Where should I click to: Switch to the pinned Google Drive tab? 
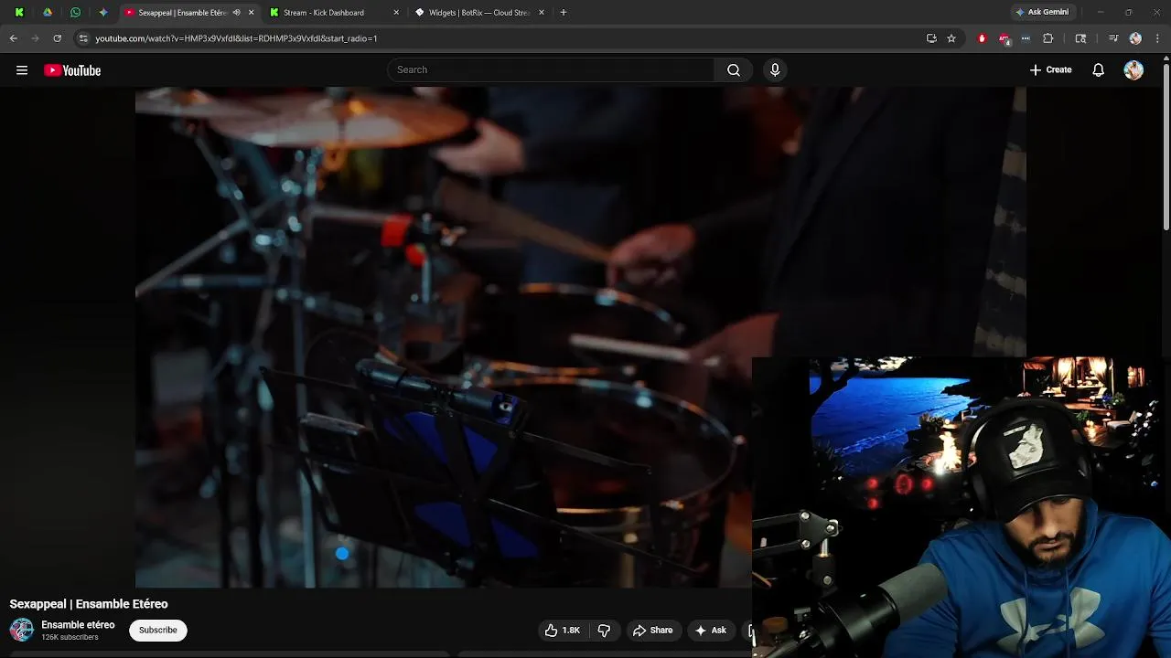tap(48, 13)
